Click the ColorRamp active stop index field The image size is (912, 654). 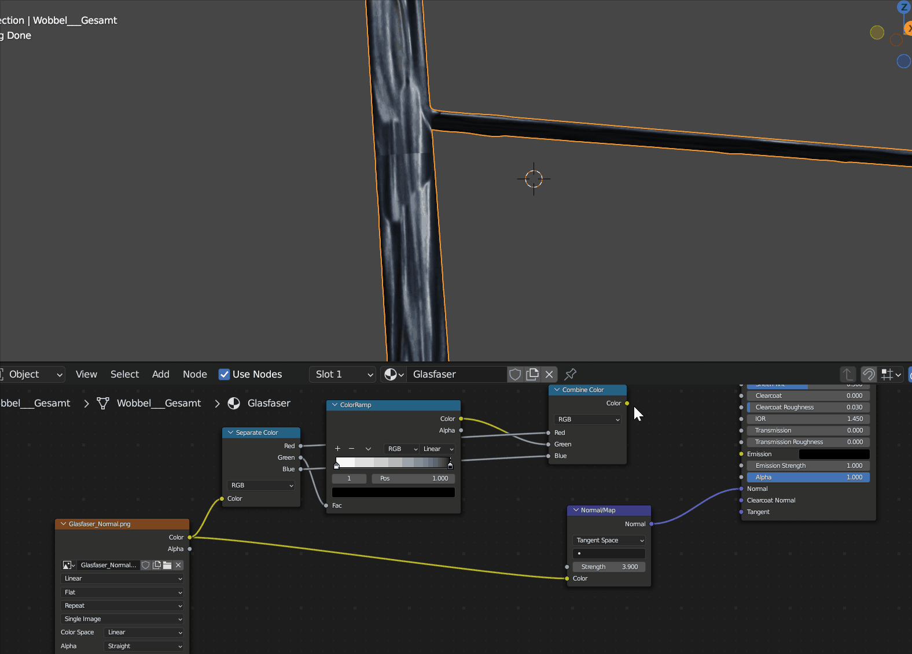tap(349, 478)
